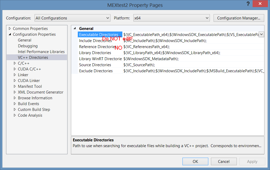Screen dimensions: 270x170
Task: Select the Exclude Directories property
Action: click(100, 71)
